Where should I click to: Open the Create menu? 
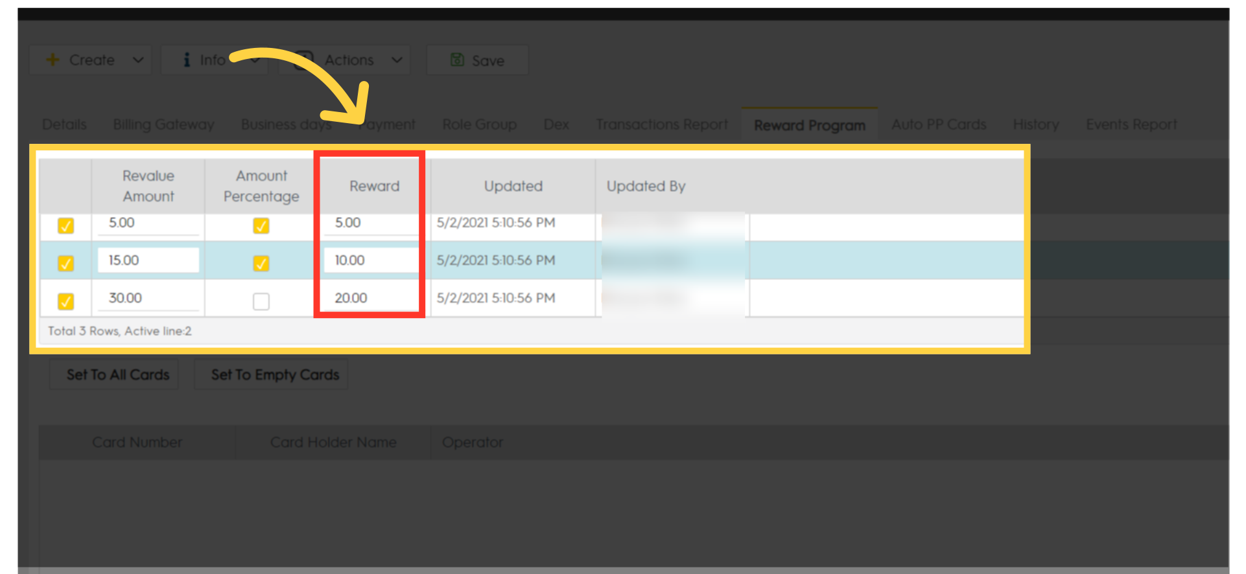pyautogui.click(x=91, y=60)
